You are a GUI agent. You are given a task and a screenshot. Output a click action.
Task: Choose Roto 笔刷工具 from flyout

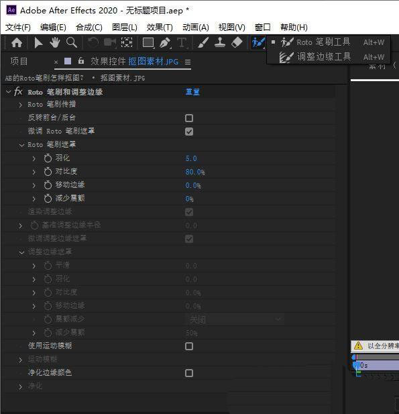click(329, 42)
